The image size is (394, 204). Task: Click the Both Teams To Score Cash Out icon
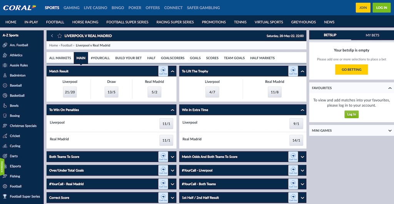(x=163, y=157)
